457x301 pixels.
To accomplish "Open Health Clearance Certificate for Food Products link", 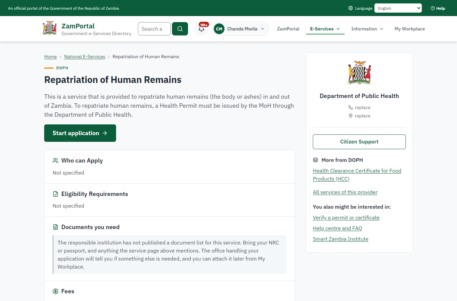I will click(357, 175).
